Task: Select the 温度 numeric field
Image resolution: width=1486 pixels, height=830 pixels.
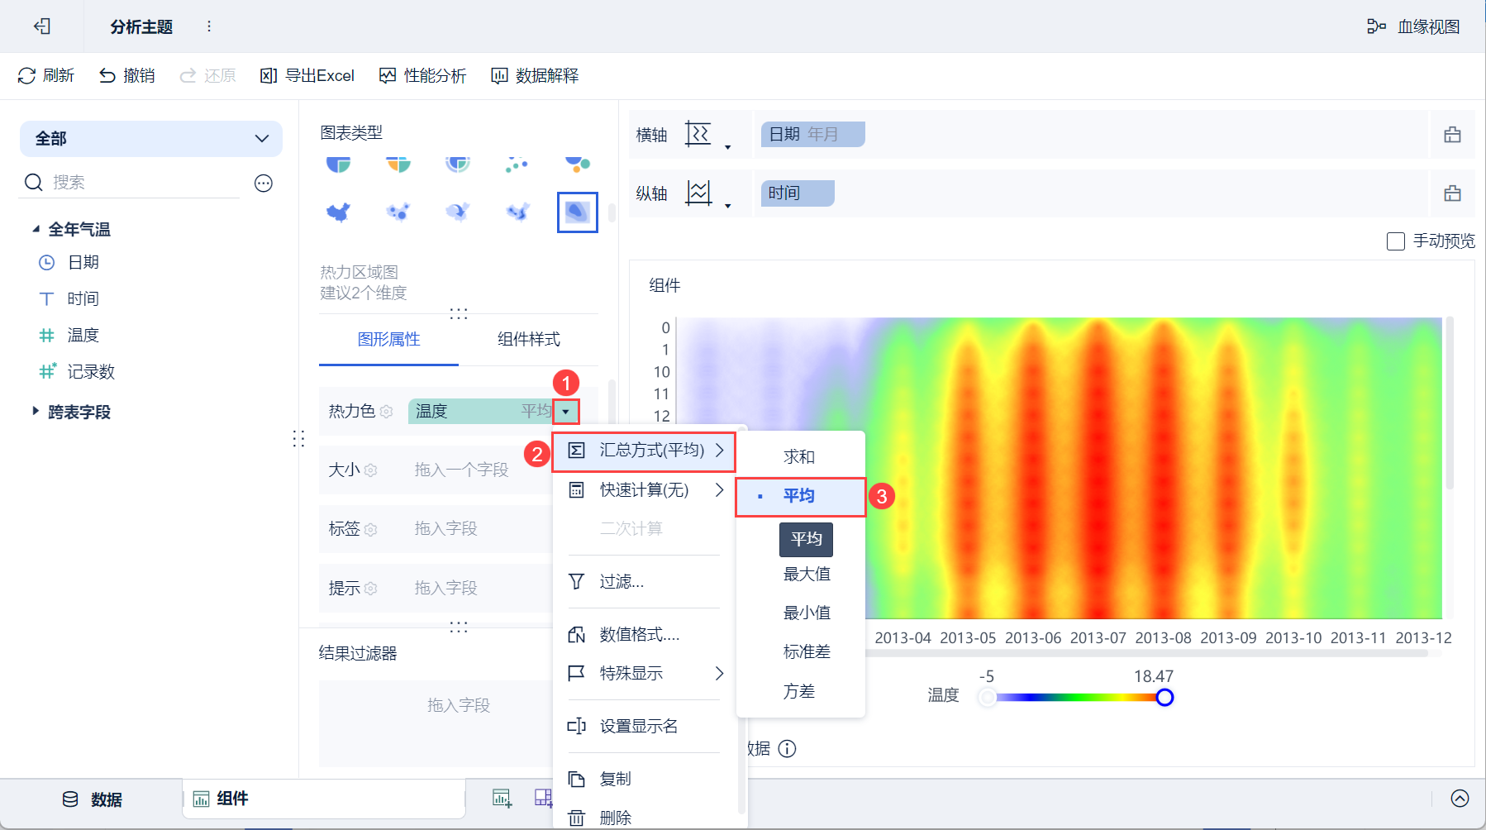Action: pyautogui.click(x=83, y=335)
